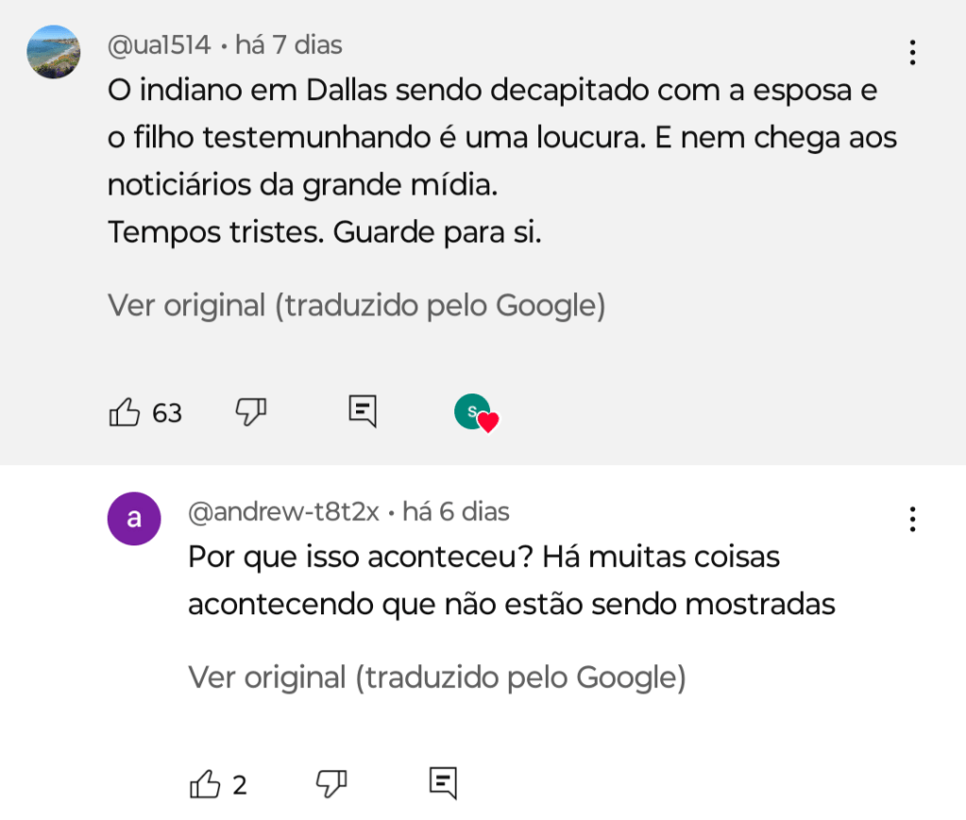Screen dimensions: 966x820
Task: Click the "há 6 dias" timestamp
Action: [456, 512]
